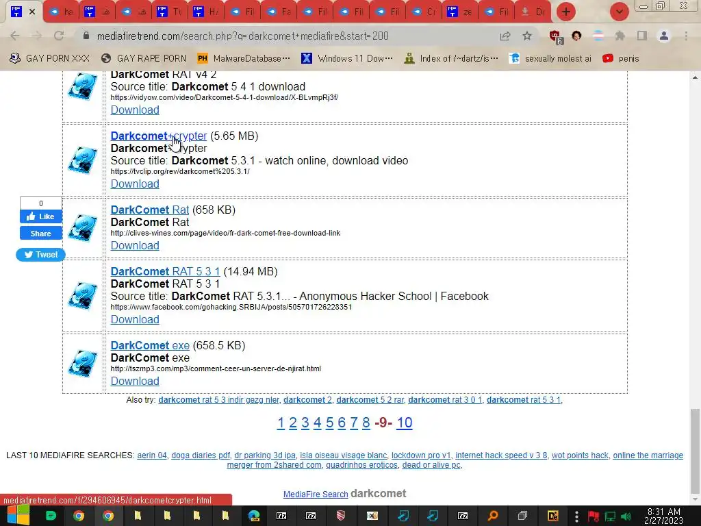Open the Windows 11 Dow... bookmark
Screen dimensions: 701x526
(347, 58)
